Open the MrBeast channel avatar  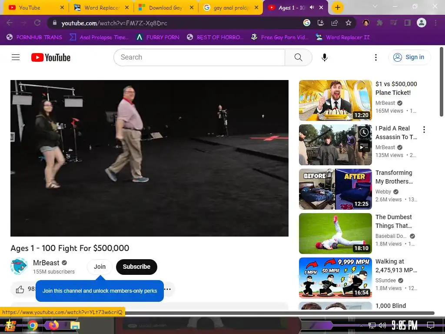(x=19, y=267)
